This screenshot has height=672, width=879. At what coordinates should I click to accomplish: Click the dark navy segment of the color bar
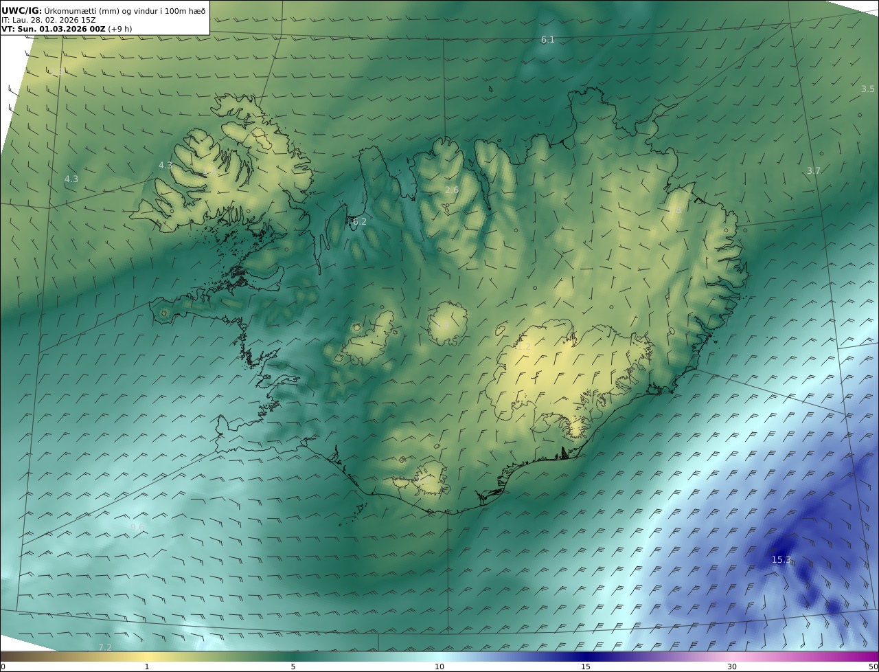coord(586,656)
